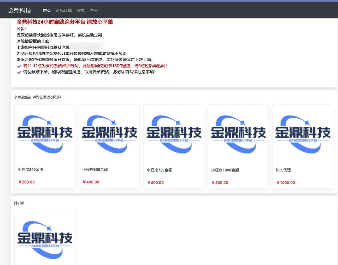
Task: Select the 小程序1000金额 title
Action: (225, 170)
